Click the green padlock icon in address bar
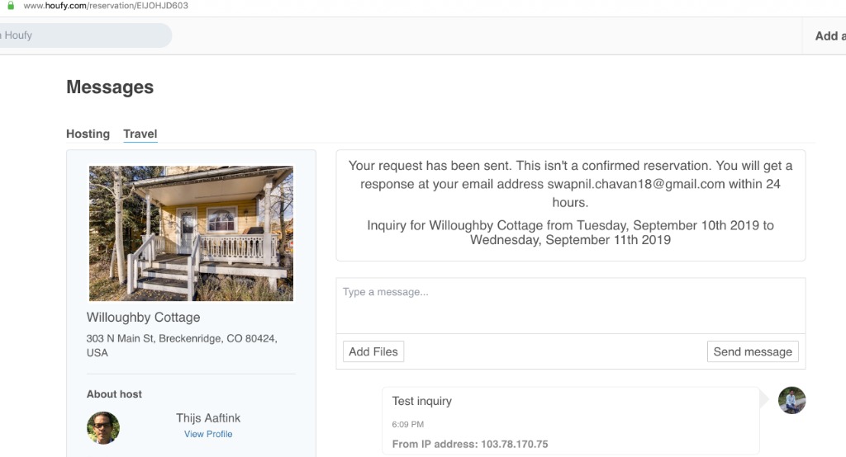Viewport: 846px width, 457px height. tap(11, 6)
